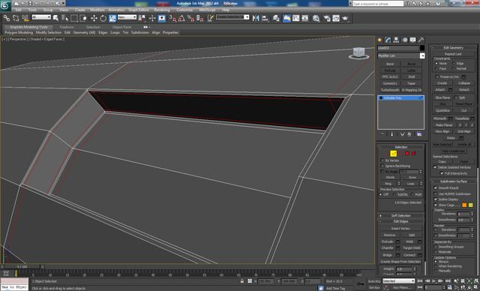480x291 pixels.
Task: Select the Select and Move tool
Action: click(94, 18)
